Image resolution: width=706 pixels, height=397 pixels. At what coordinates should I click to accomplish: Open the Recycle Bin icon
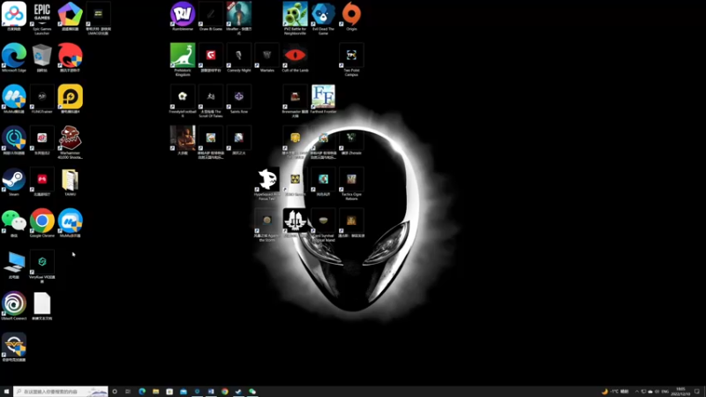(41, 57)
